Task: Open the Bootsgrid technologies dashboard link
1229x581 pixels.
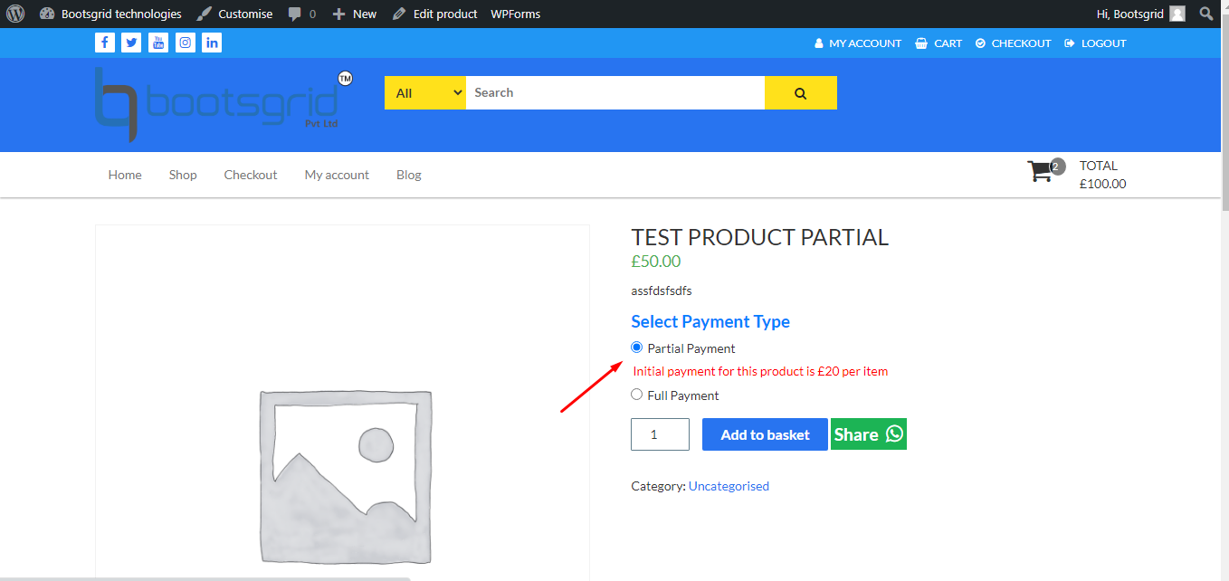Action: tap(110, 14)
